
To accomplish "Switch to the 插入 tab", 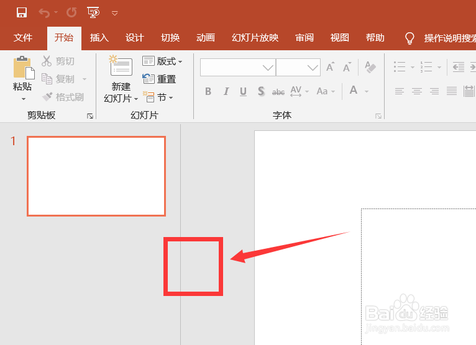I will 99,38.
